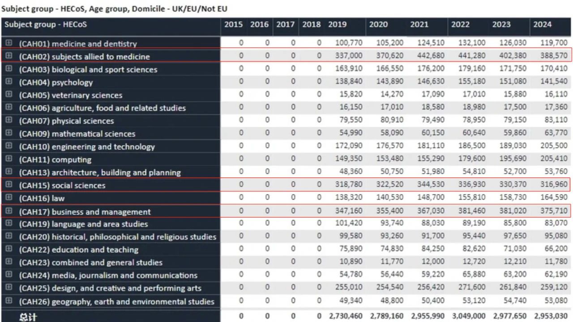Screen dimensions: 573x322
Task: Select the 2022 column header
Action: pos(460,25)
